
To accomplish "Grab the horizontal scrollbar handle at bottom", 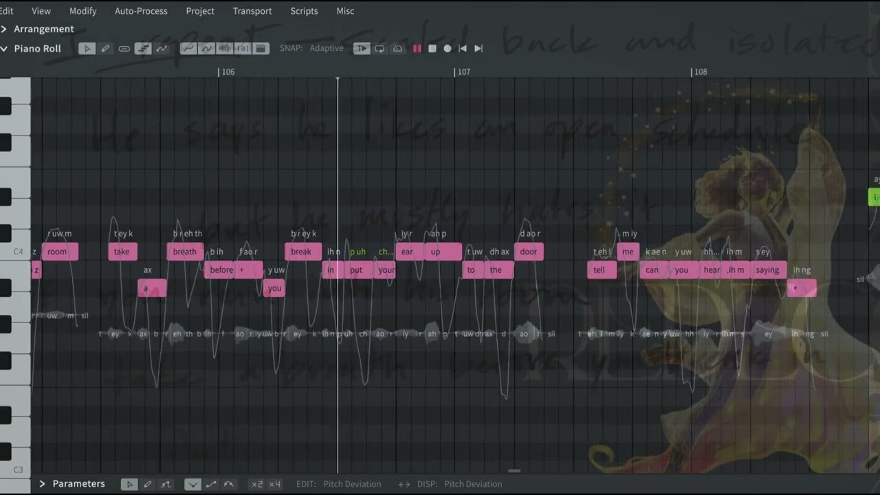I will coord(514,471).
